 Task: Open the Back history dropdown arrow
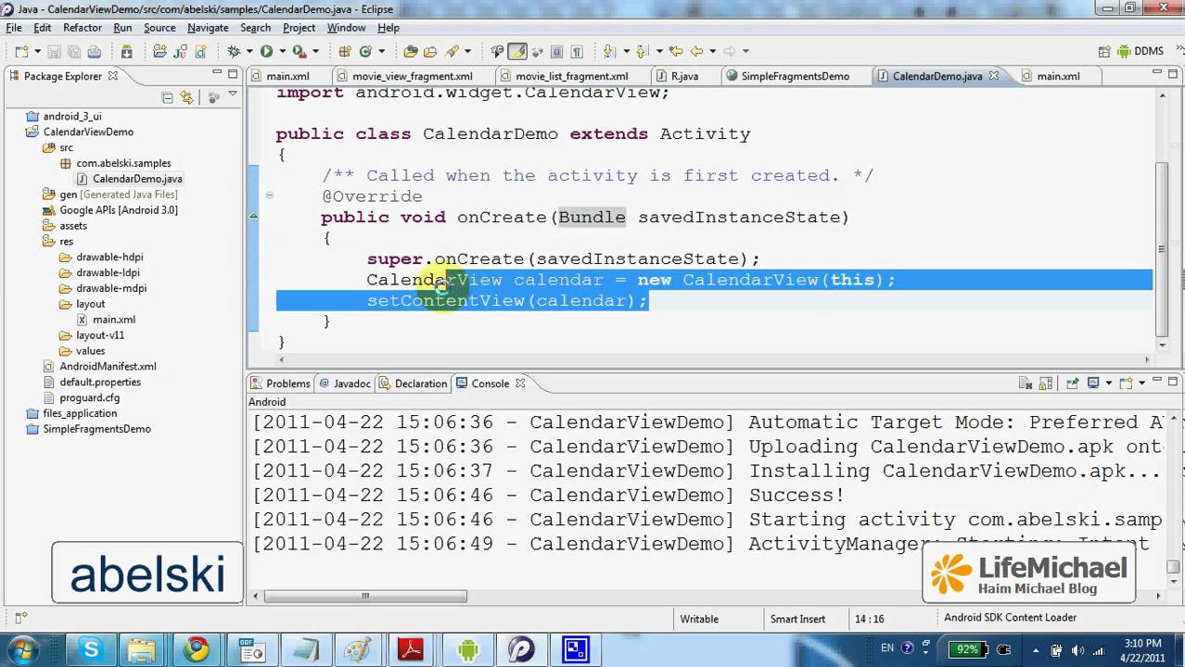pos(713,52)
